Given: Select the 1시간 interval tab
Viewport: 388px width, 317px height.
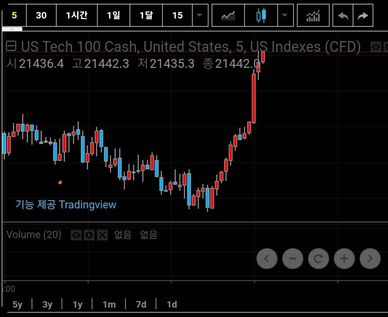Looking at the screenshot, I should tap(76, 15).
